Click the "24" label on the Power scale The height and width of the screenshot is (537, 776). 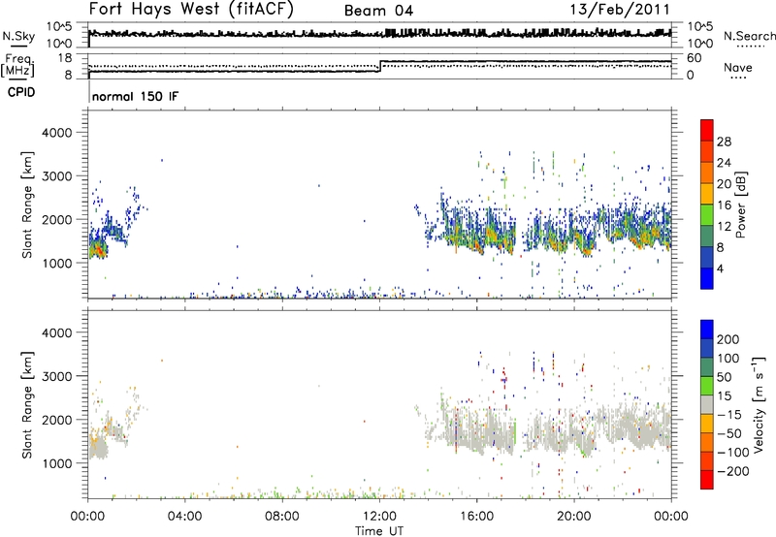tap(724, 163)
